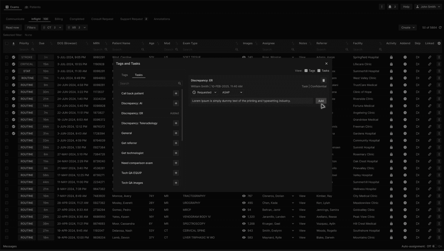Close the Tags and Tasks dialog
The image size is (444, 251).
click(326, 63)
